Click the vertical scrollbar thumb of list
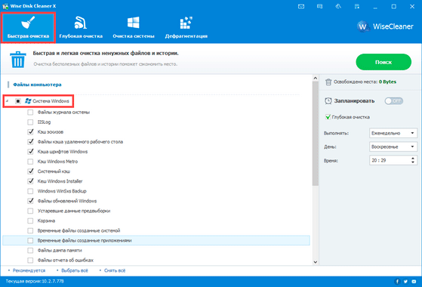422x287 pixels. [316, 133]
